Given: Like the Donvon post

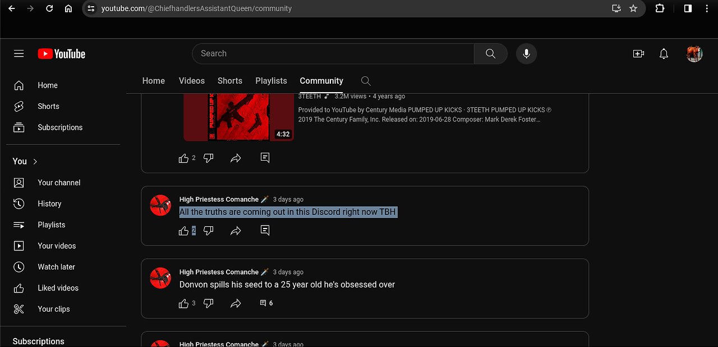Looking at the screenshot, I should point(183,303).
